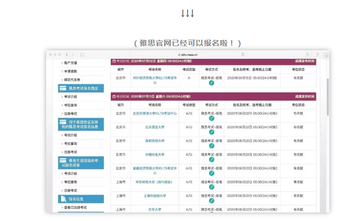The width and height of the screenshot is (353, 221).
Task: Open the 北京语言大学 link
Action: (155, 127)
